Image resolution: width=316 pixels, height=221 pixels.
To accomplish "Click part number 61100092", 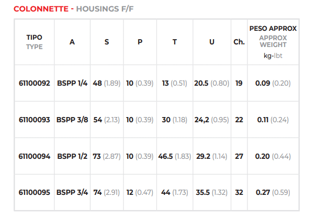I will point(34,83).
